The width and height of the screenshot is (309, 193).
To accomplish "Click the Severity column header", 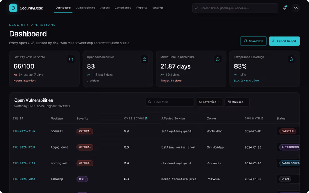I will point(82,119).
